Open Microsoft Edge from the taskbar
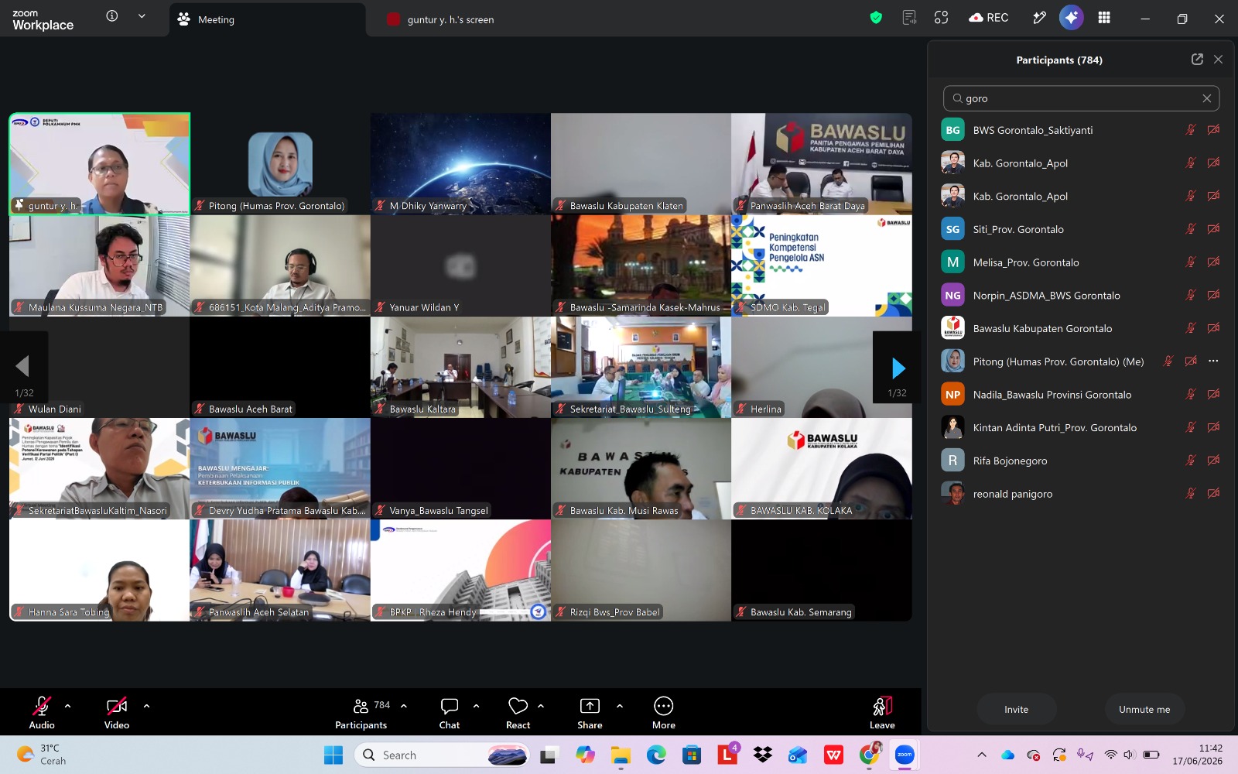Viewport: 1238px width, 774px height. point(656,755)
